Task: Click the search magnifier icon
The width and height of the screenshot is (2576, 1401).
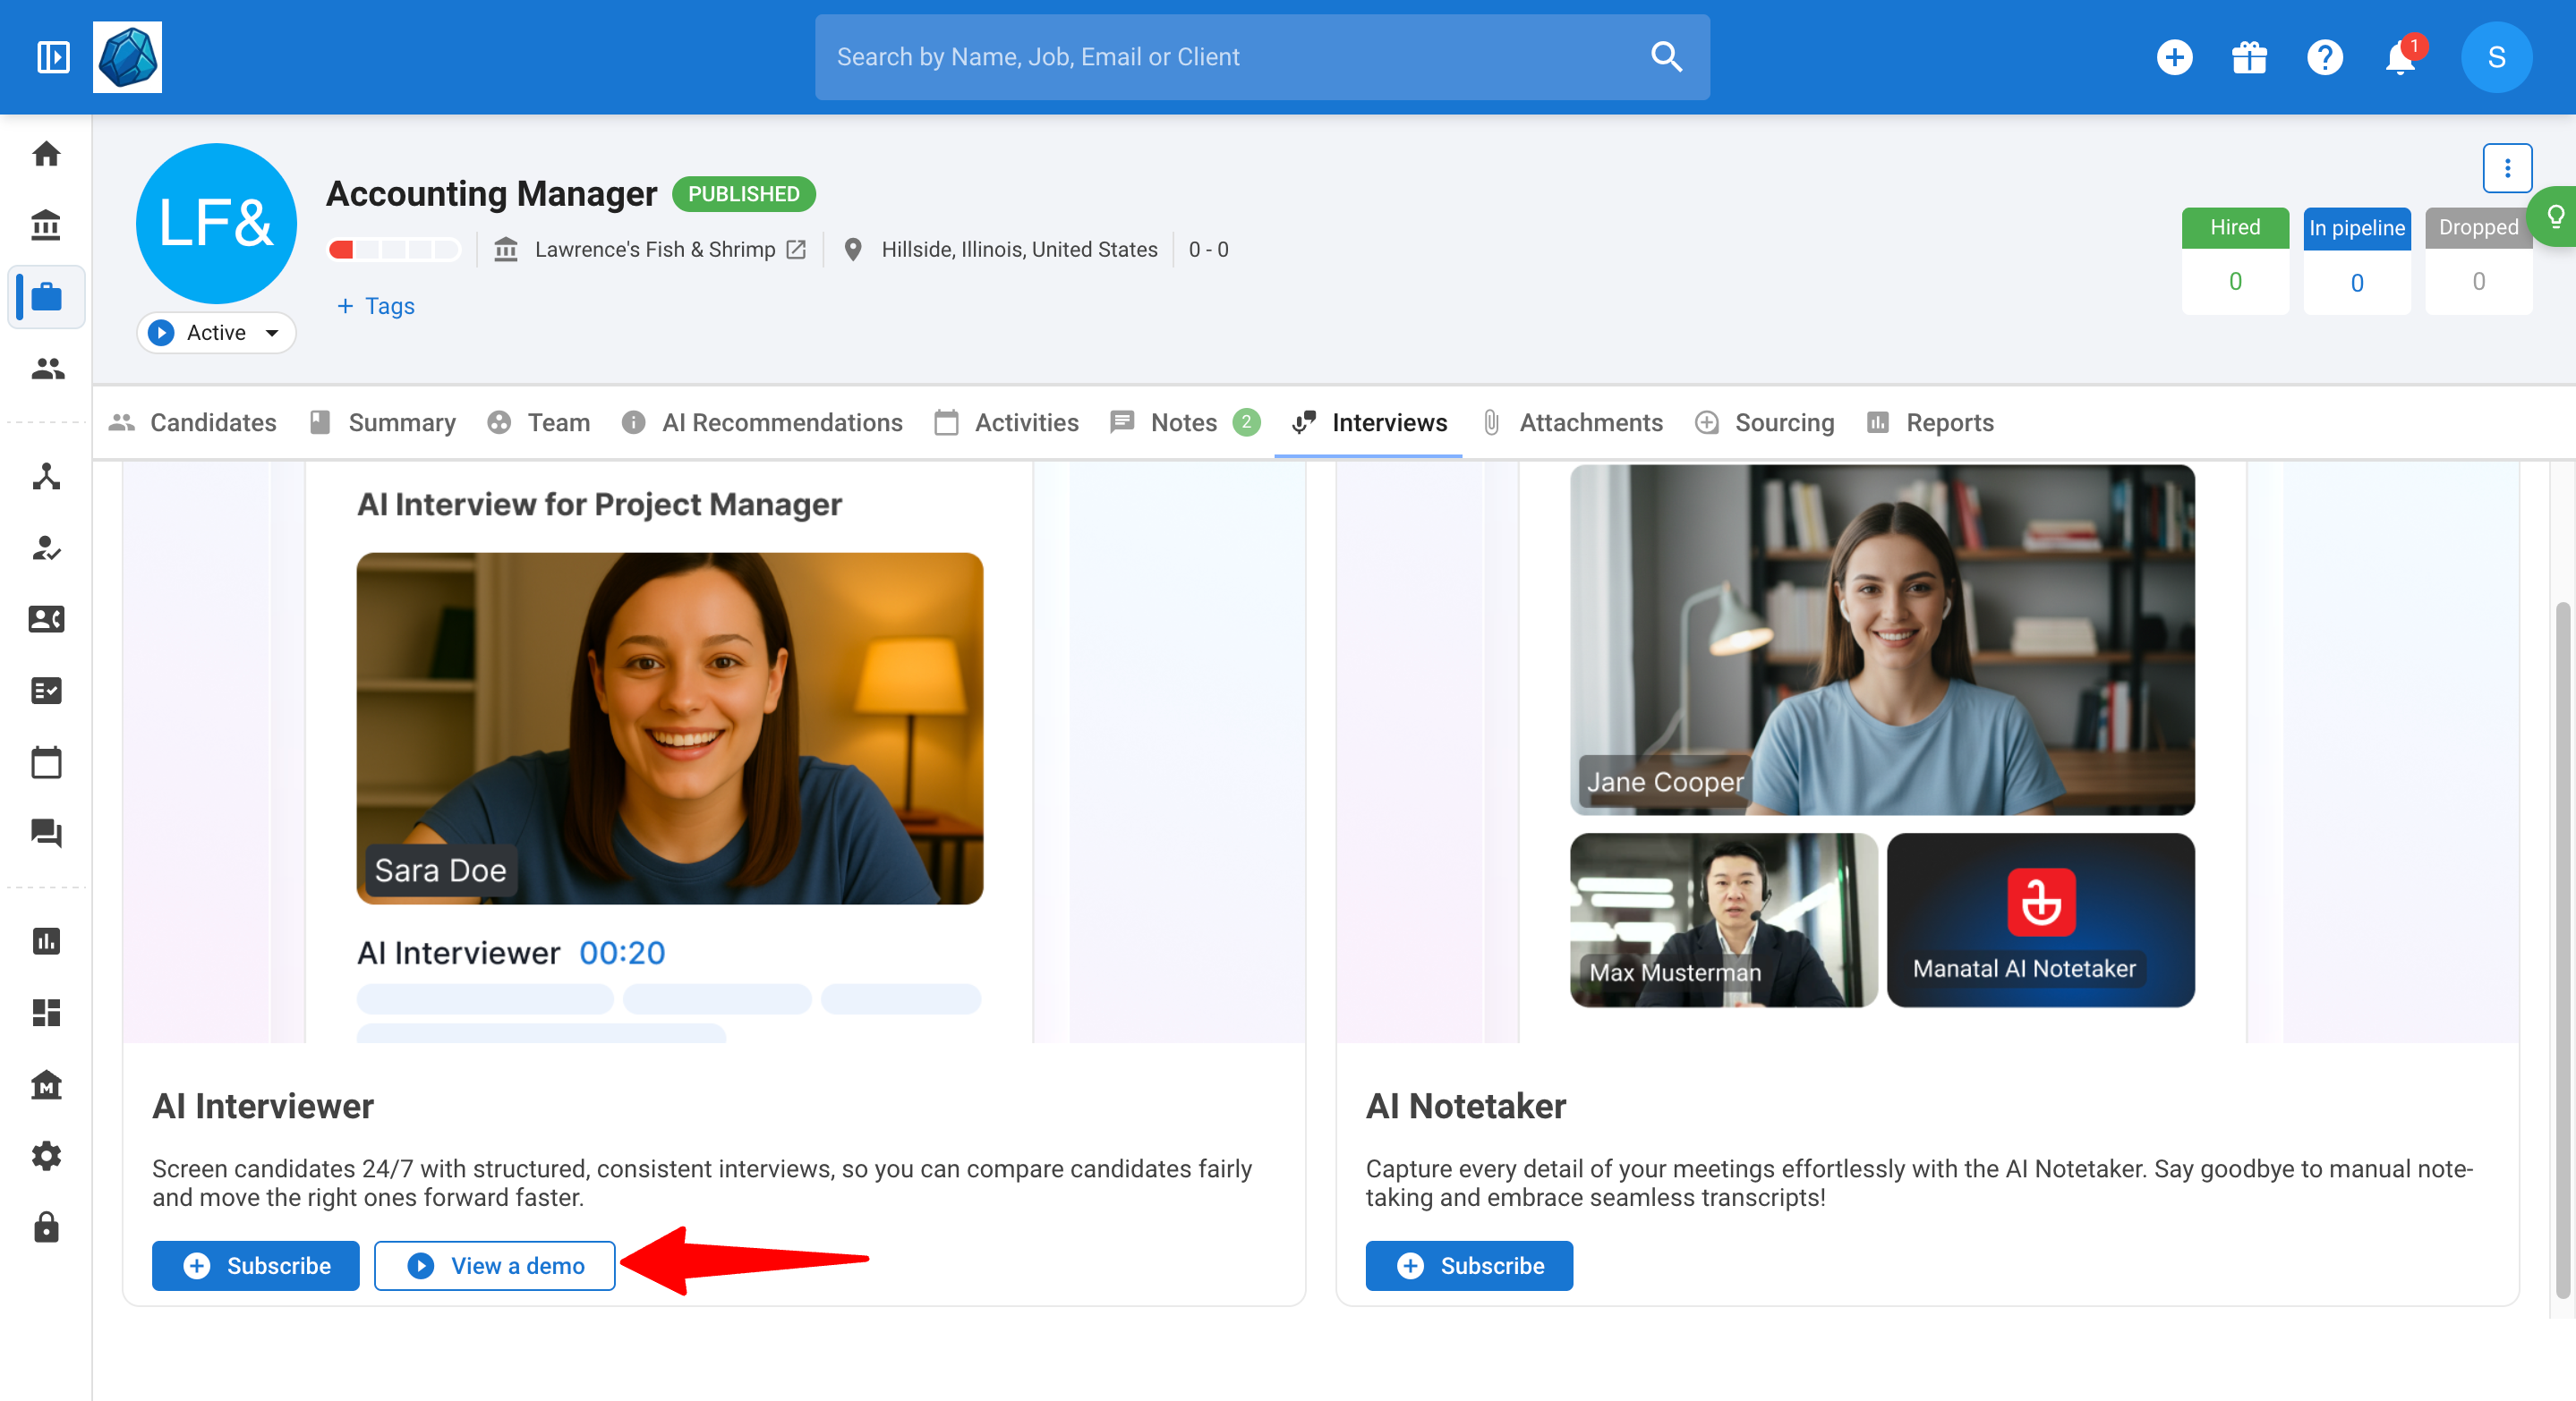Action: [x=1666, y=57]
